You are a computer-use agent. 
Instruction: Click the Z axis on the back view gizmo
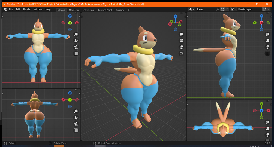pos(70,93)
